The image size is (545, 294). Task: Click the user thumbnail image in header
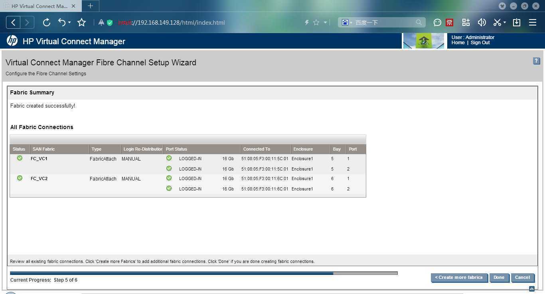coord(424,41)
